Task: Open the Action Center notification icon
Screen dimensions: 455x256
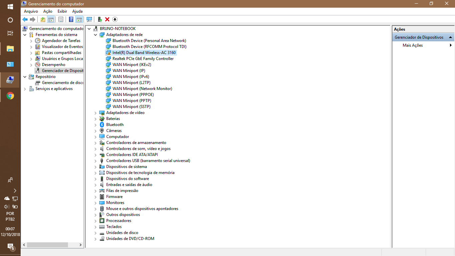Action: (x=10, y=247)
